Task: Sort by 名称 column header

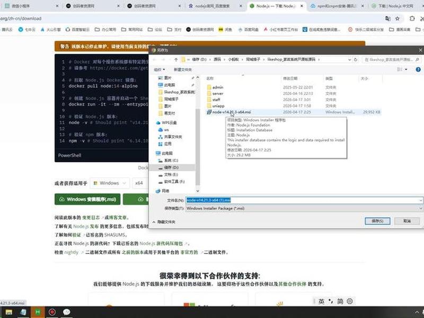Action: pos(210,78)
